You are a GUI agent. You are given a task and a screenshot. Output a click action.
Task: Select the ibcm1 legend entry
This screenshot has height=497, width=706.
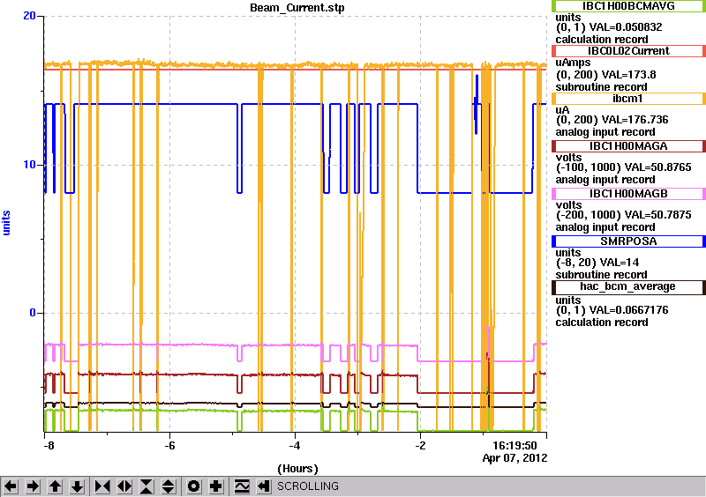tap(628, 99)
